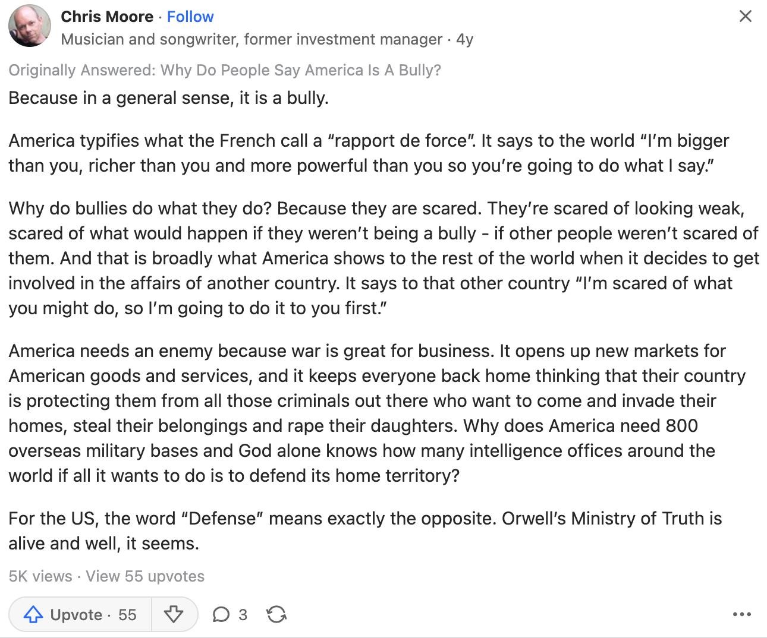Click the Originally Answered question text

tap(225, 70)
